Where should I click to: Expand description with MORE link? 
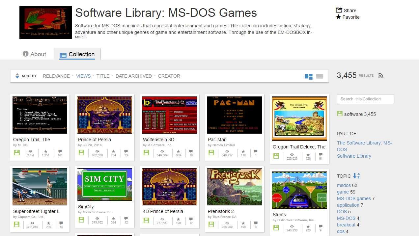pos(80,37)
